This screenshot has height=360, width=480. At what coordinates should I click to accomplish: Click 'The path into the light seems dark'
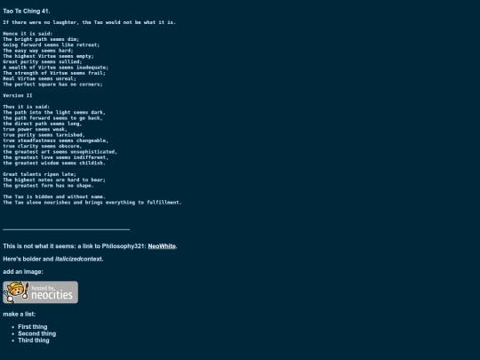click(x=54, y=112)
